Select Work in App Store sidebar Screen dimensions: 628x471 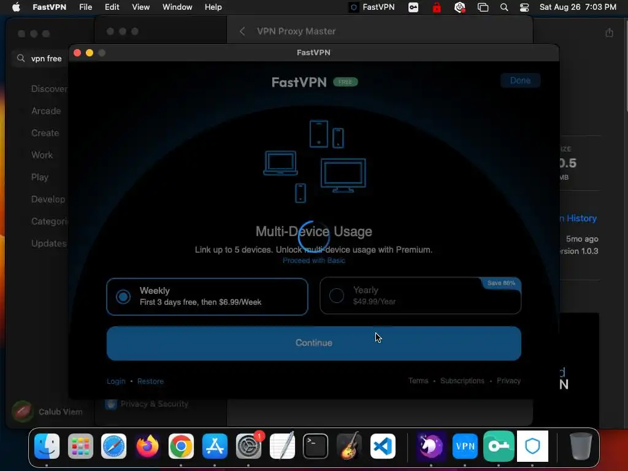tap(42, 155)
